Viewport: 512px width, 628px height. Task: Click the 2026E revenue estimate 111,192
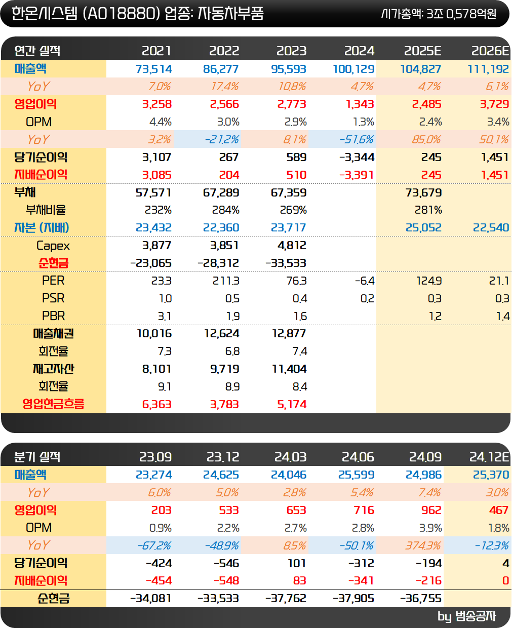click(x=488, y=69)
